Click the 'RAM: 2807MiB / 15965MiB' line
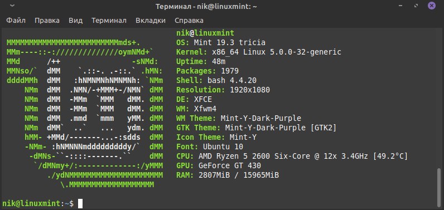Viewport: 444px width, 210px height. (228, 175)
